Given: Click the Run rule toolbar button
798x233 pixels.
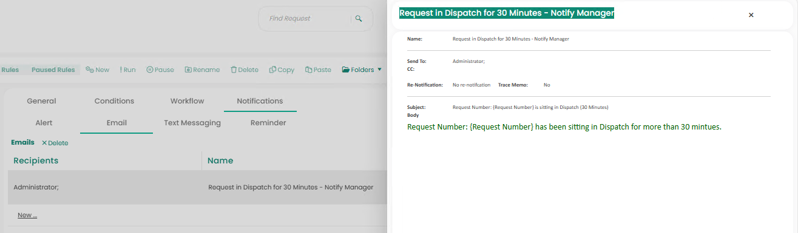Looking at the screenshot, I should coord(128,70).
